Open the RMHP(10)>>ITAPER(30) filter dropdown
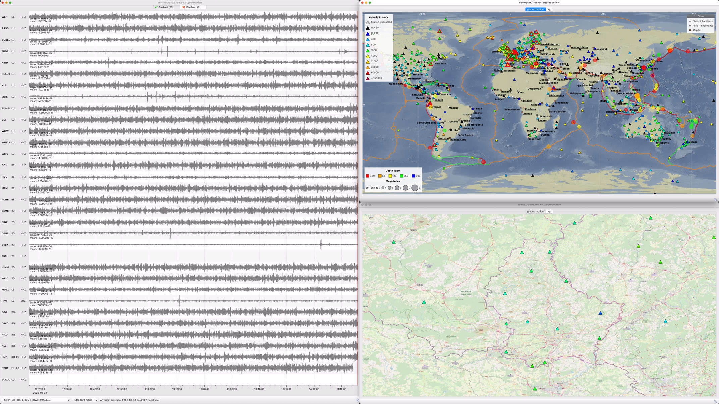Image resolution: width=719 pixels, height=404 pixels. click(35, 400)
